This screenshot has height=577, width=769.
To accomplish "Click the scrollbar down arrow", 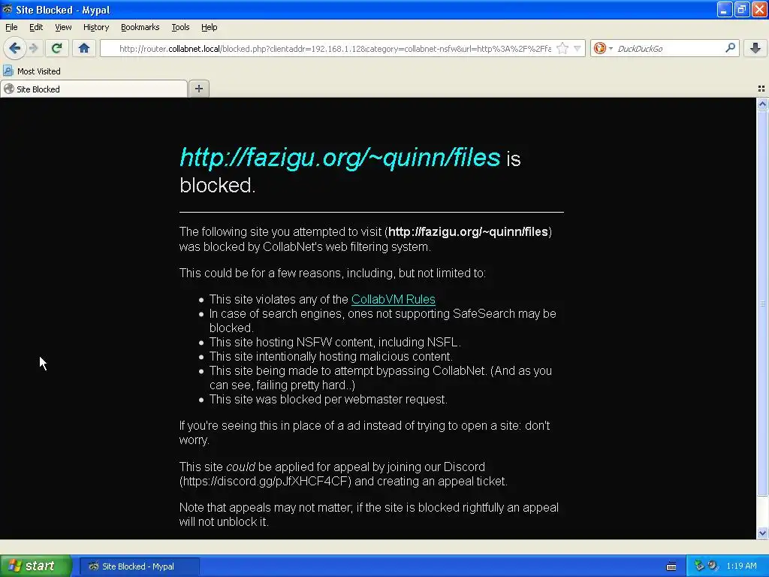I will coord(762,533).
